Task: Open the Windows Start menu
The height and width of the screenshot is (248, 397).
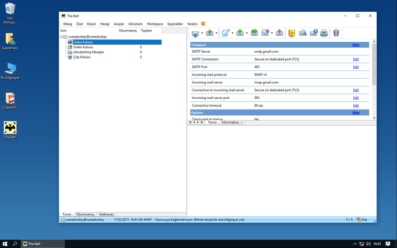Action: click(5, 244)
